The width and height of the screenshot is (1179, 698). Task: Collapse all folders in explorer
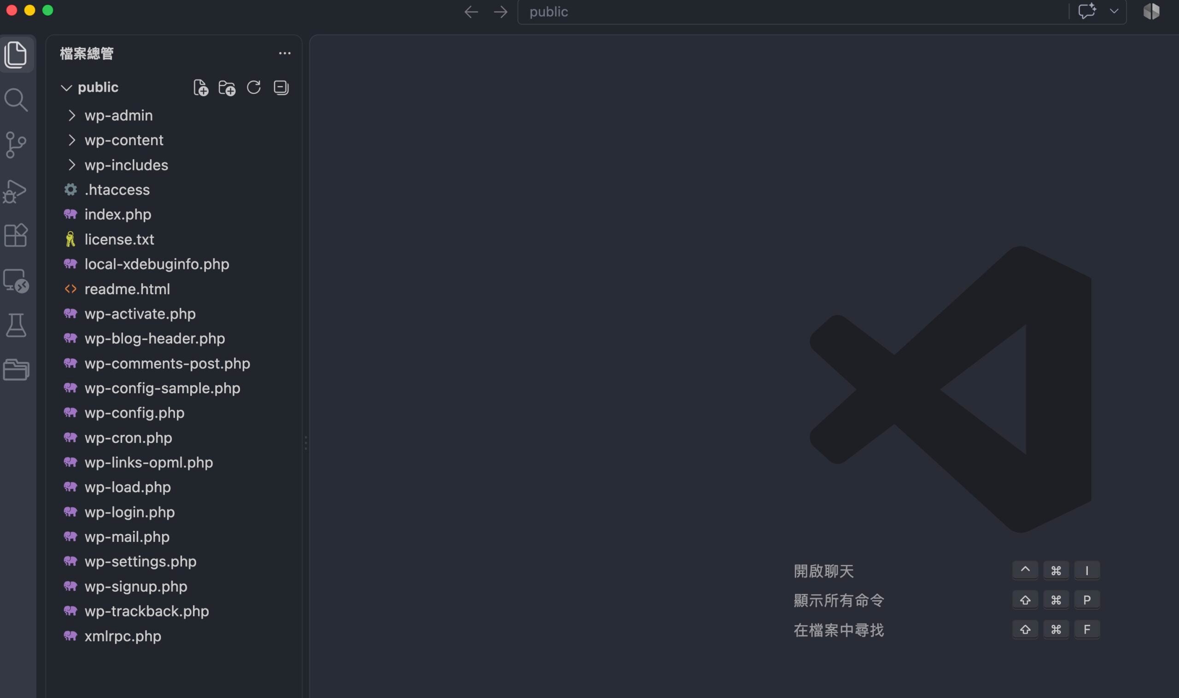pyautogui.click(x=281, y=87)
